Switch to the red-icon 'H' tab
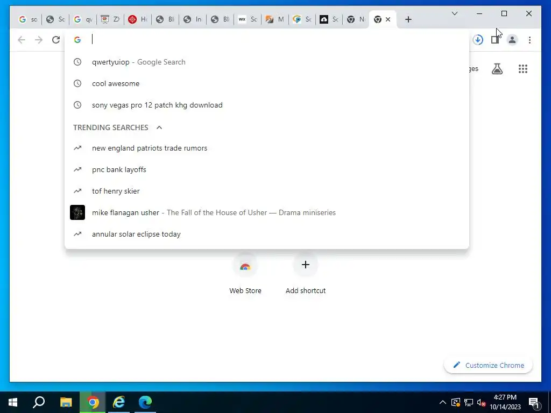The image size is (551, 413). 138,19
